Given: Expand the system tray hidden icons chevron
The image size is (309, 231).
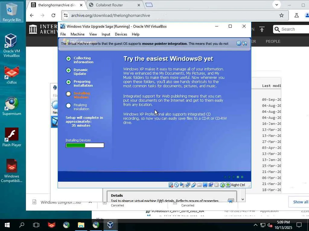Looking at the screenshot, I should [255, 225].
